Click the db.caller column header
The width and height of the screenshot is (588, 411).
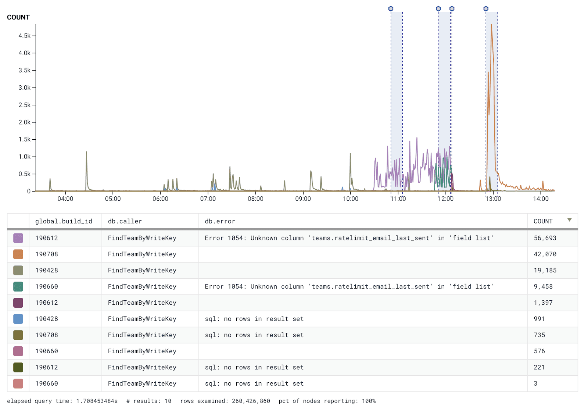point(125,221)
